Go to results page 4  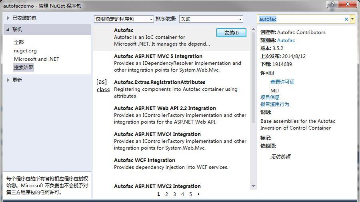[182, 194]
